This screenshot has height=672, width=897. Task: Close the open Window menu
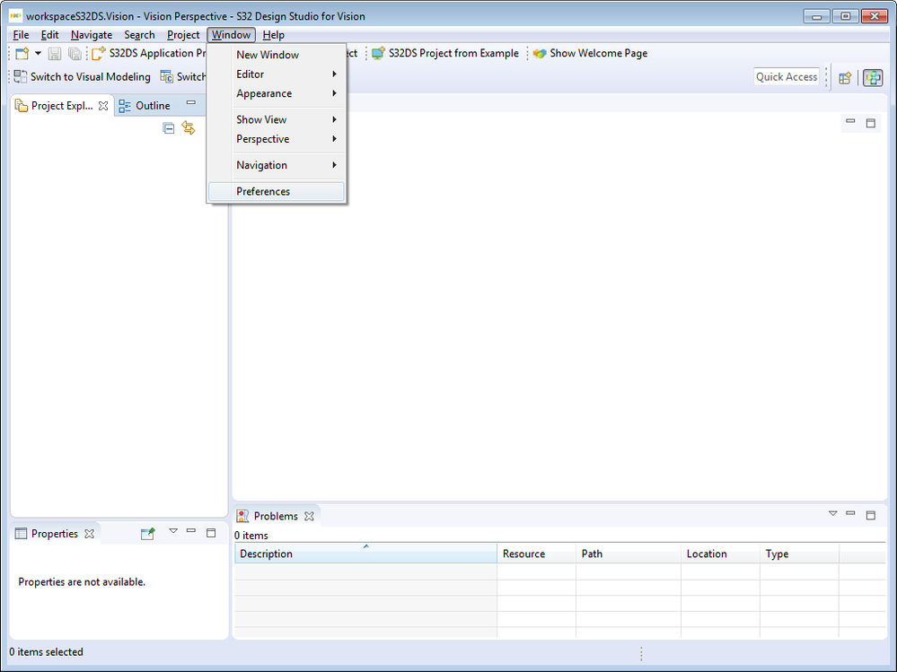[x=231, y=35]
